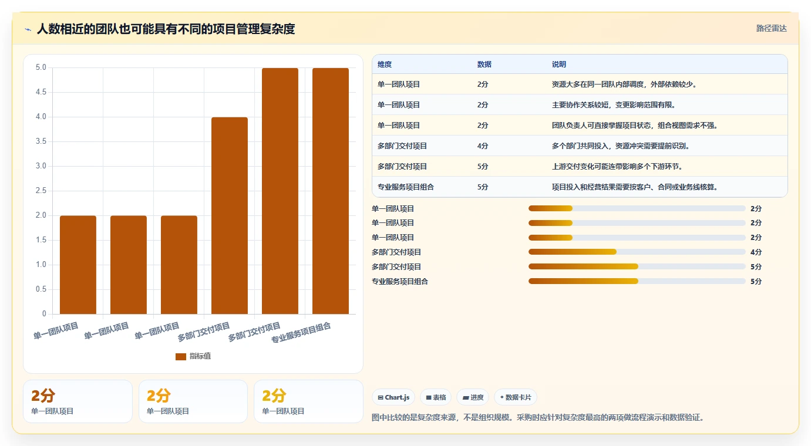Select the 进度 chip

[473, 397]
